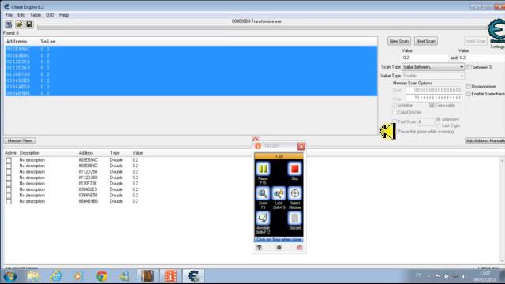Pause the TipCam recording
Image resolution: width=505 pixels, height=284 pixels.
tap(263, 169)
